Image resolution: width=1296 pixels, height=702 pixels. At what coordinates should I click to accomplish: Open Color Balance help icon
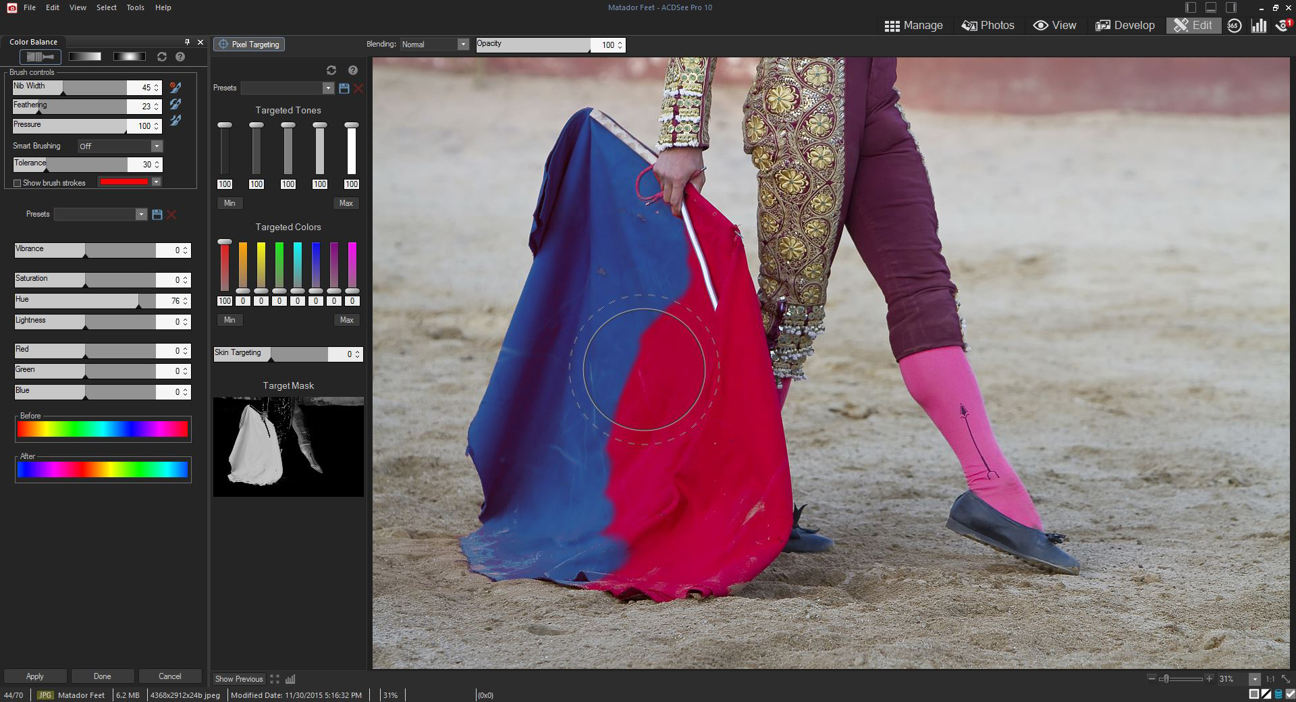pos(180,57)
